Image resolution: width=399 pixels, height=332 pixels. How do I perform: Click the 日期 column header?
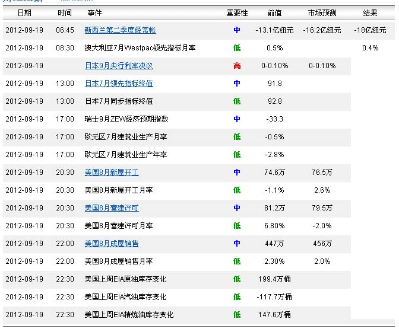tap(24, 12)
